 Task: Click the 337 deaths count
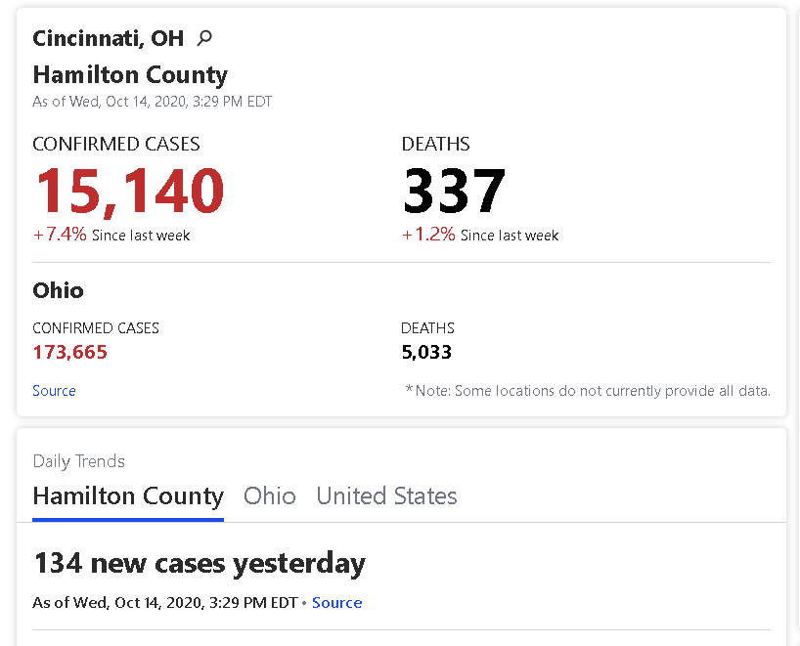point(454,191)
